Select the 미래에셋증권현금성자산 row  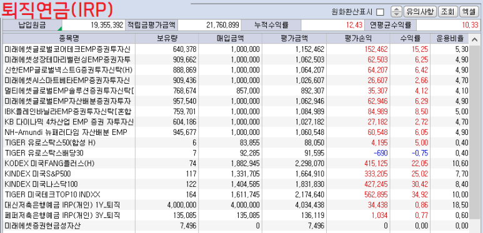[x=236, y=226]
